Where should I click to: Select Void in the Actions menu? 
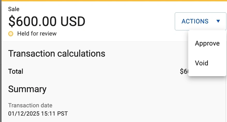pyautogui.click(x=201, y=63)
